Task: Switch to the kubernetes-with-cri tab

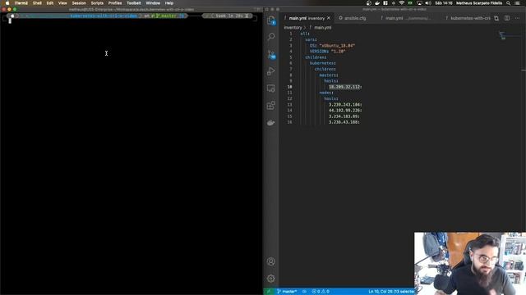Action: pos(468,18)
